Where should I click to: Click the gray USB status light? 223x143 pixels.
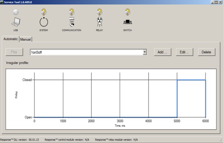[16, 12]
